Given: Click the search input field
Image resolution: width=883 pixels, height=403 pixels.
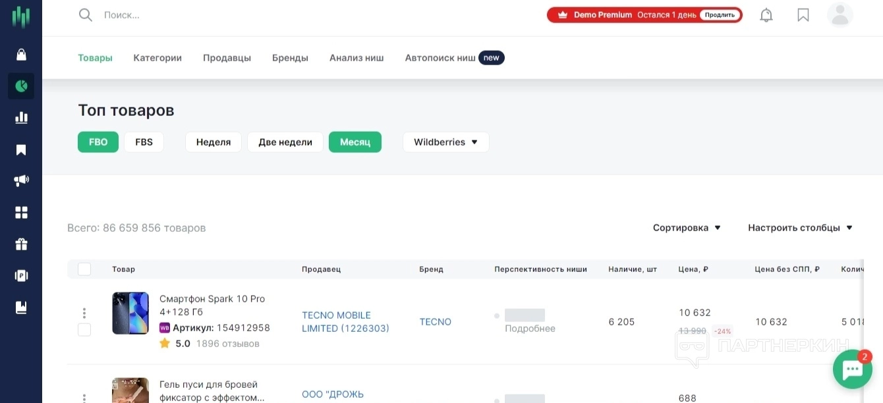Looking at the screenshot, I should coord(264,15).
